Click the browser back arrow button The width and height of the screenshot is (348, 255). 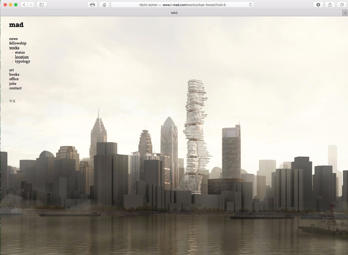pos(24,5)
